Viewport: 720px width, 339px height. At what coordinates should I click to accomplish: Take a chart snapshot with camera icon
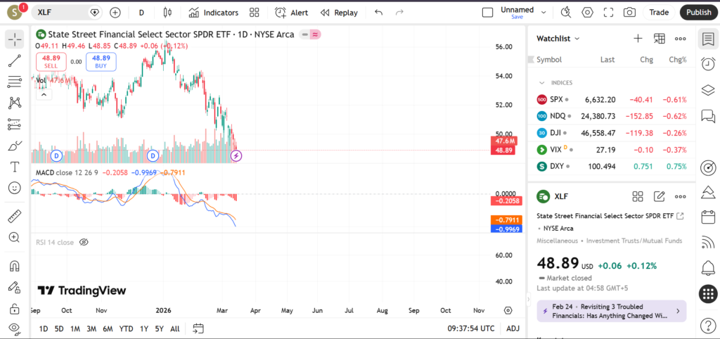(629, 12)
